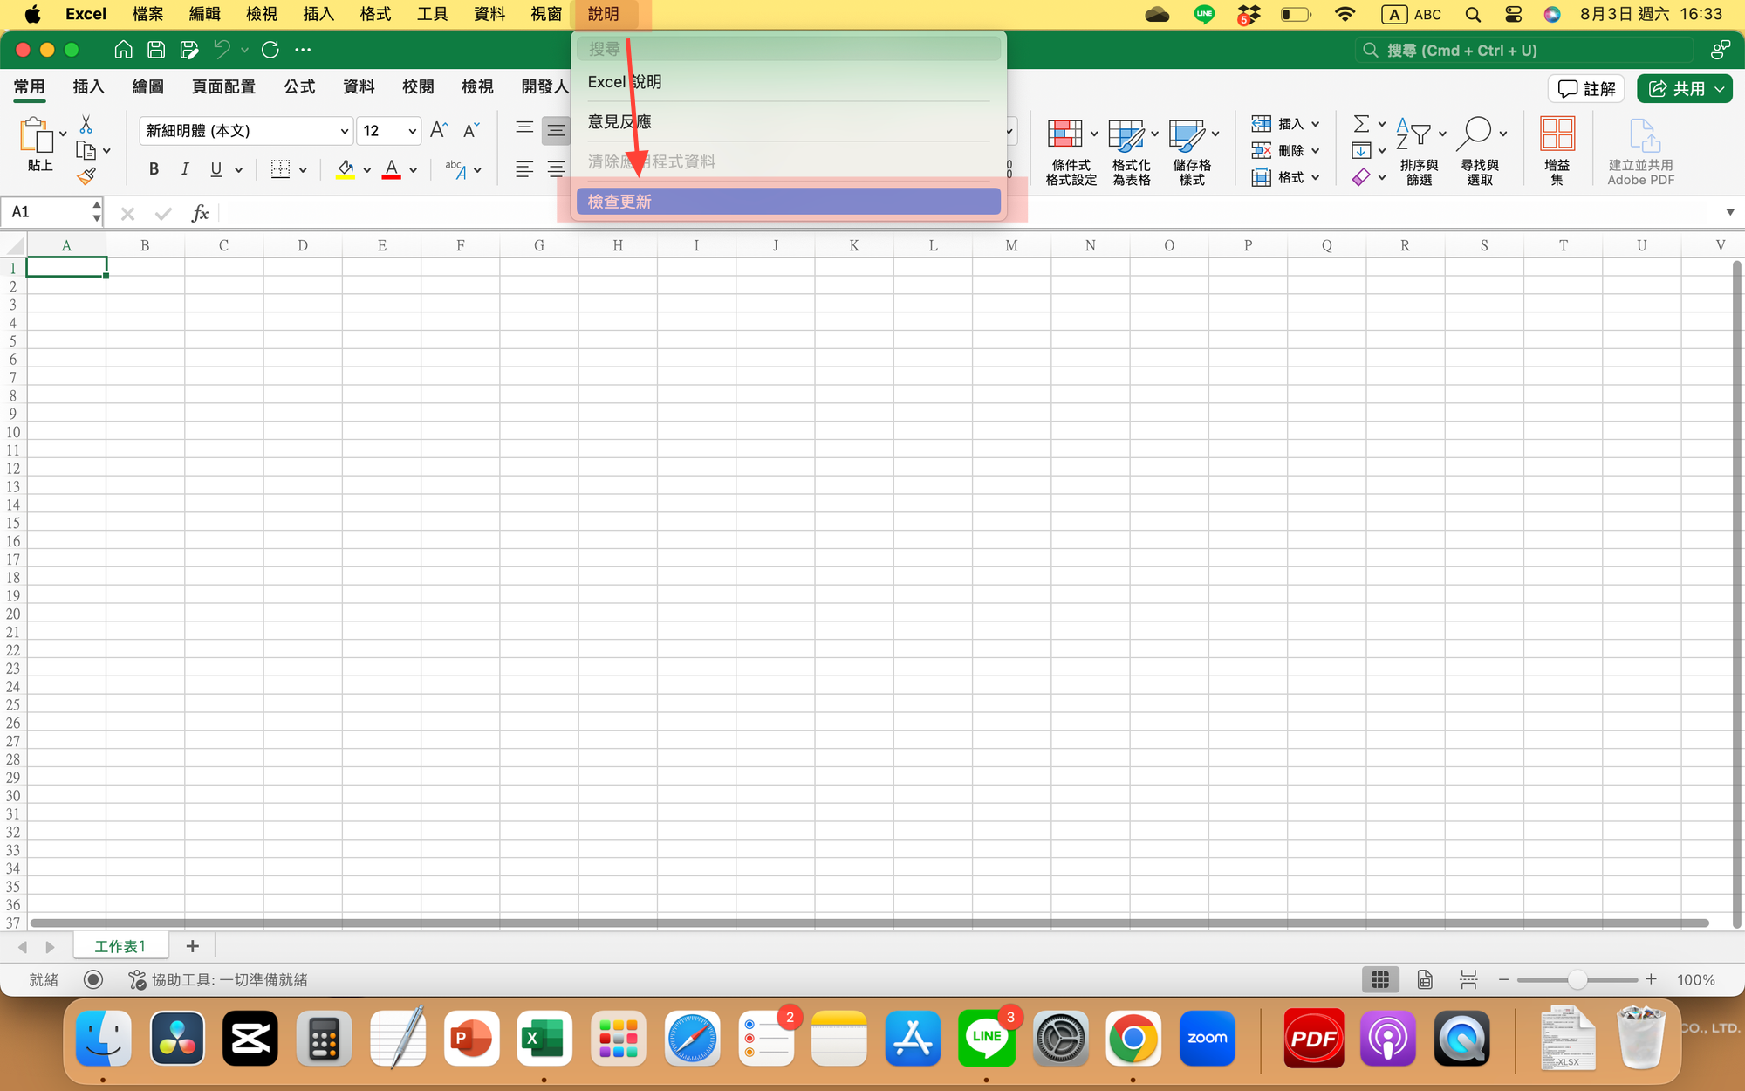Toggle Bold formatting
This screenshot has height=1091, width=1745.
pyautogui.click(x=154, y=169)
